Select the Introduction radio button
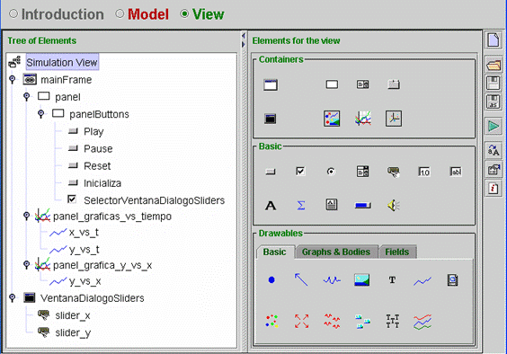The width and height of the screenshot is (507, 354). point(13,13)
